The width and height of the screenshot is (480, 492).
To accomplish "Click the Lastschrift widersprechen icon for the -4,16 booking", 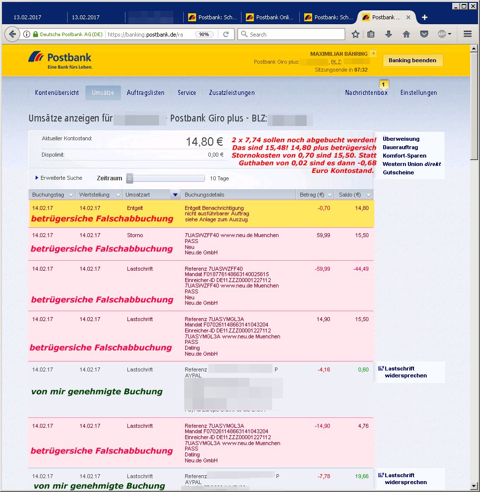I will (x=381, y=369).
